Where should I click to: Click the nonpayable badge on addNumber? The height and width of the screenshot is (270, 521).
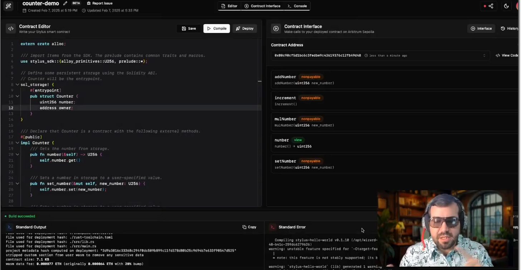tap(311, 77)
